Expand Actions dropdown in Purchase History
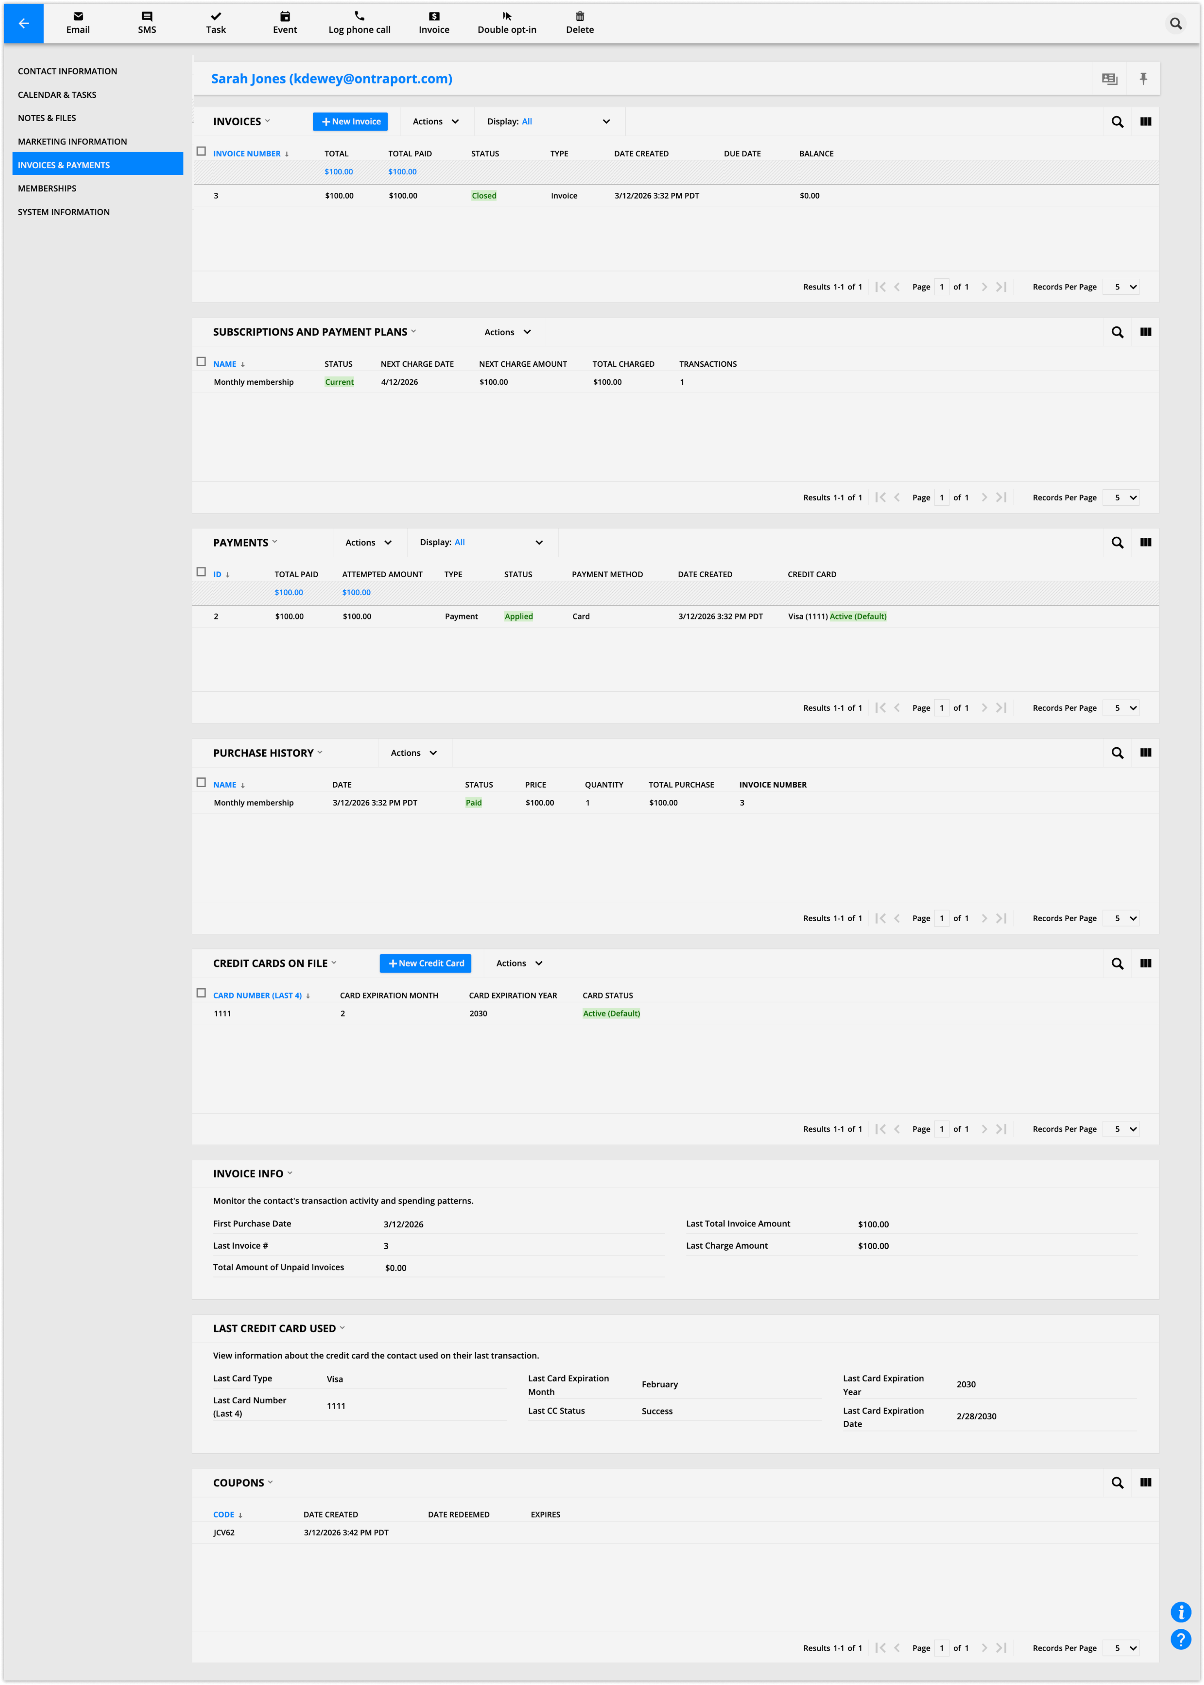The image size is (1204, 1685). (414, 753)
